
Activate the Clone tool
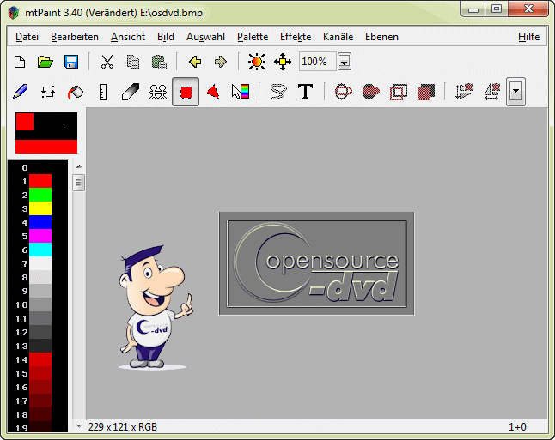pyautogui.click(x=157, y=92)
